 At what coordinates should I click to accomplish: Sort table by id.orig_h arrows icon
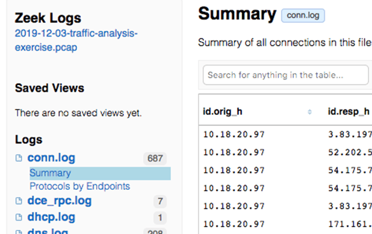point(310,112)
